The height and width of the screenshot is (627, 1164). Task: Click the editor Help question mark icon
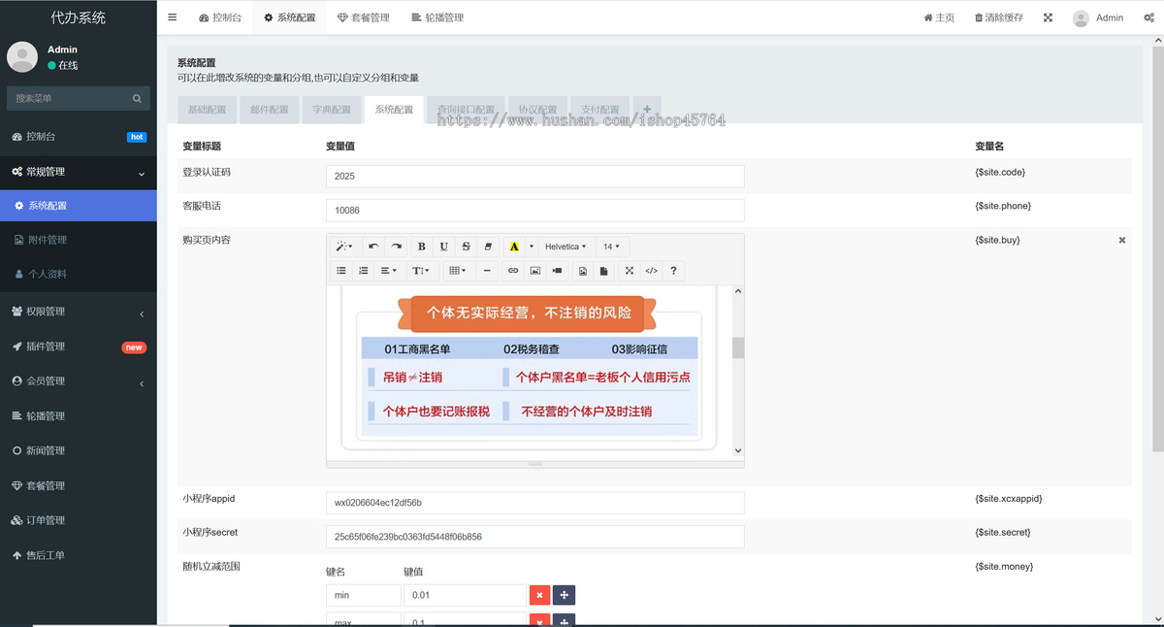pos(673,270)
